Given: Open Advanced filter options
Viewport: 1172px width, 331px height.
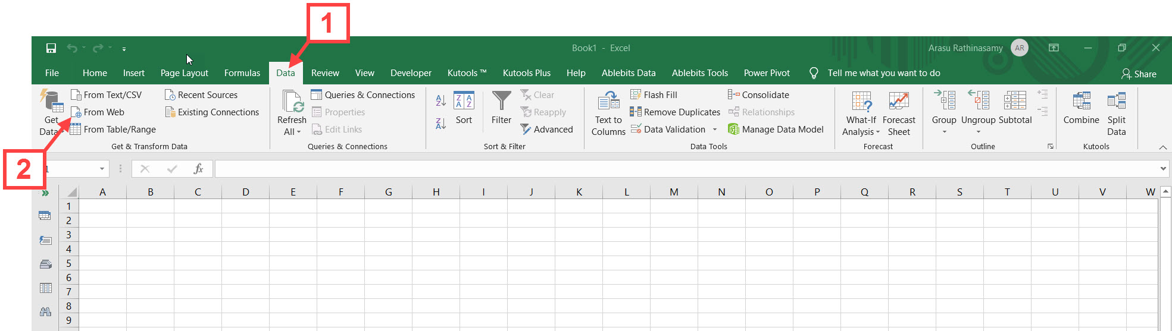Looking at the screenshot, I should 546,130.
